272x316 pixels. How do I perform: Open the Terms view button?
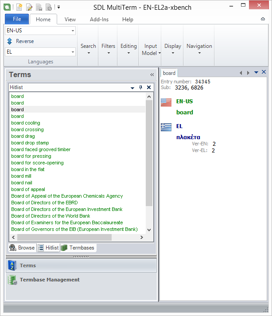[x=82, y=265]
